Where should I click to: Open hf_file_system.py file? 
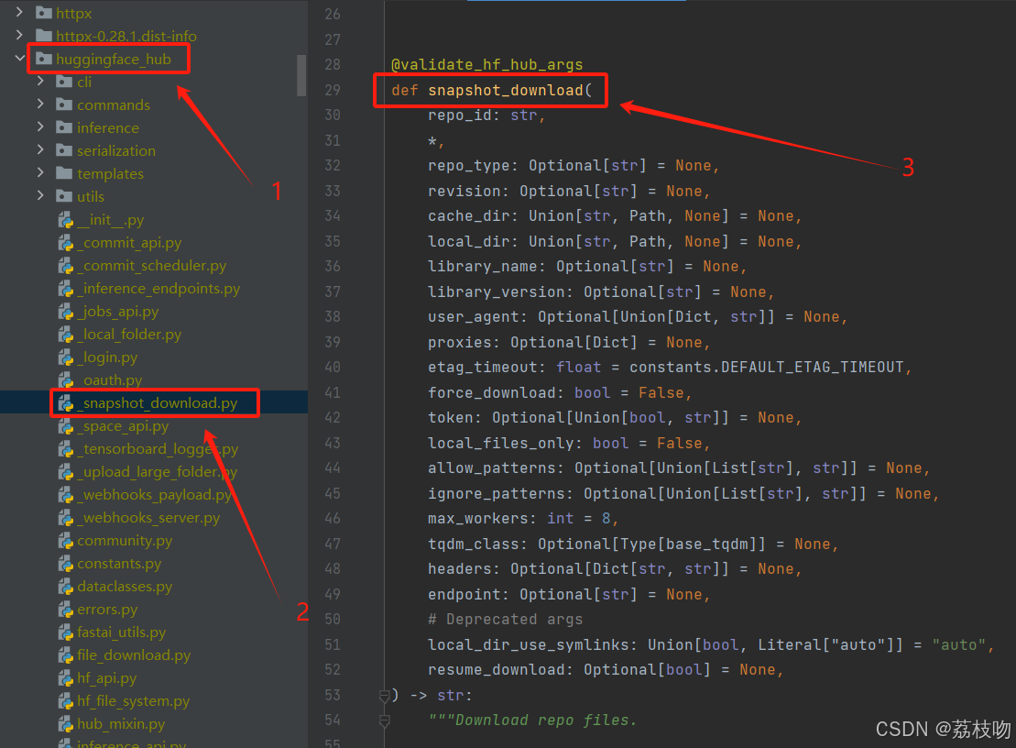click(134, 700)
